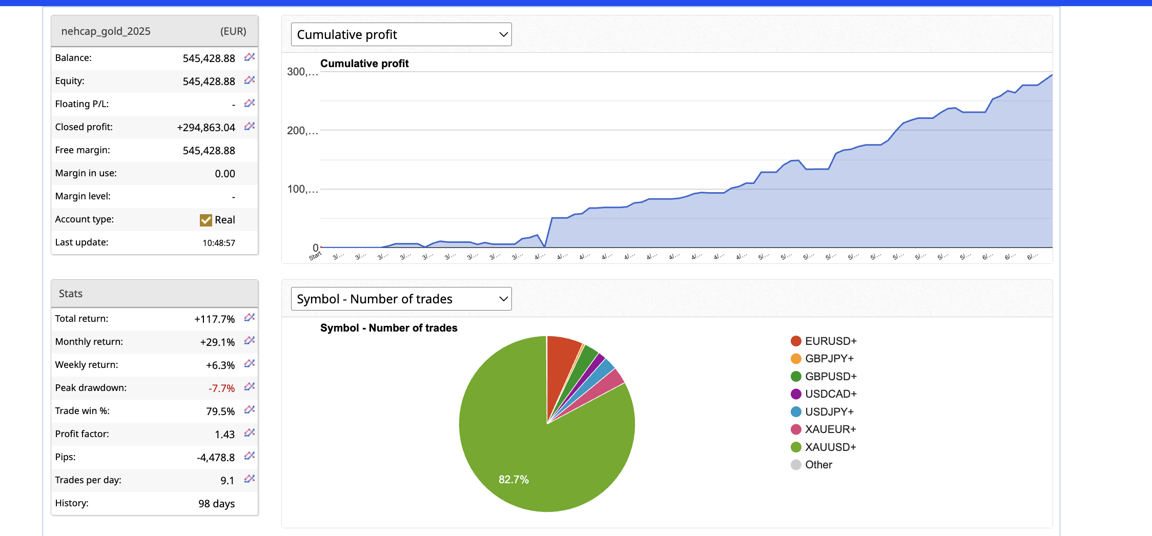The image size is (1152, 536).
Task: Open the Floating P/L chart icon
Action: [x=249, y=103]
